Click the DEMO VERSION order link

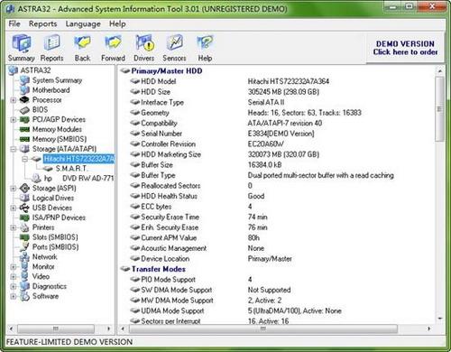point(405,48)
